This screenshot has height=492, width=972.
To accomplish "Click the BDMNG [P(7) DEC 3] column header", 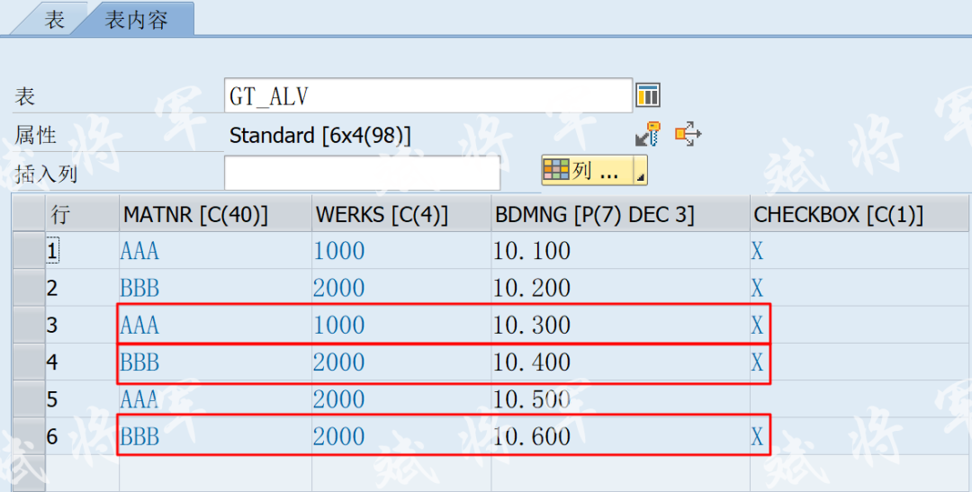I will [x=620, y=214].
